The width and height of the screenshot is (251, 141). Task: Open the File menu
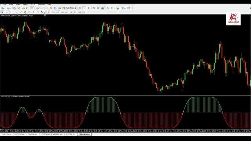[x=5, y=4]
